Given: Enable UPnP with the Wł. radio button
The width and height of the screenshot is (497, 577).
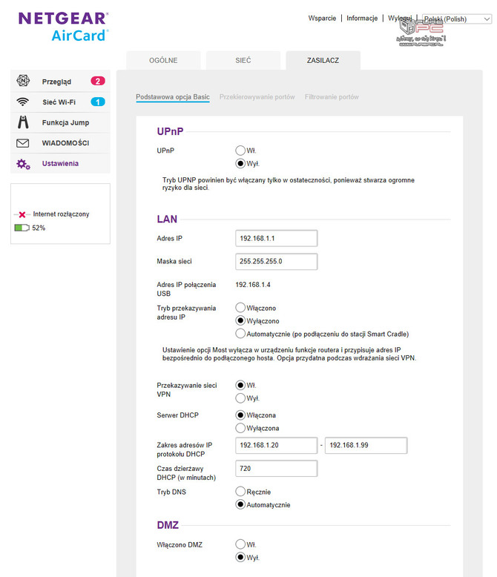Looking at the screenshot, I should click(x=240, y=151).
